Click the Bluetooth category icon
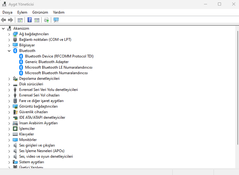The width and height of the screenshot is (239, 175). coord(15,51)
